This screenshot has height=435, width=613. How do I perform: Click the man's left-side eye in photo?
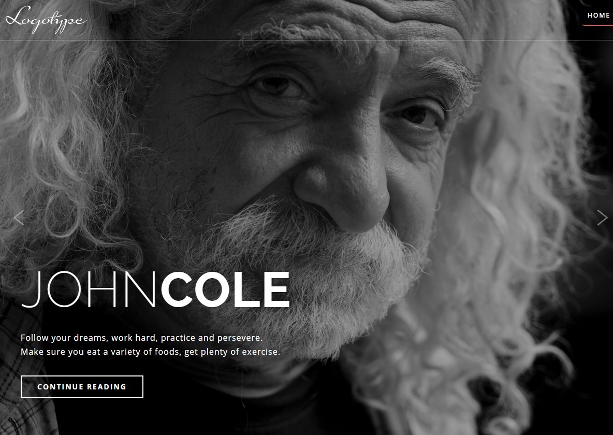pyautogui.click(x=277, y=86)
